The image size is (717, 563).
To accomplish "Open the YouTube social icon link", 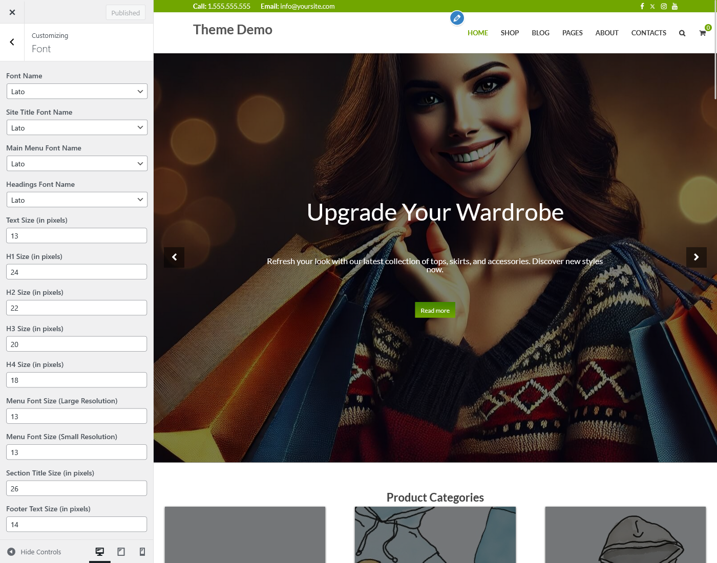I will pos(675,6).
